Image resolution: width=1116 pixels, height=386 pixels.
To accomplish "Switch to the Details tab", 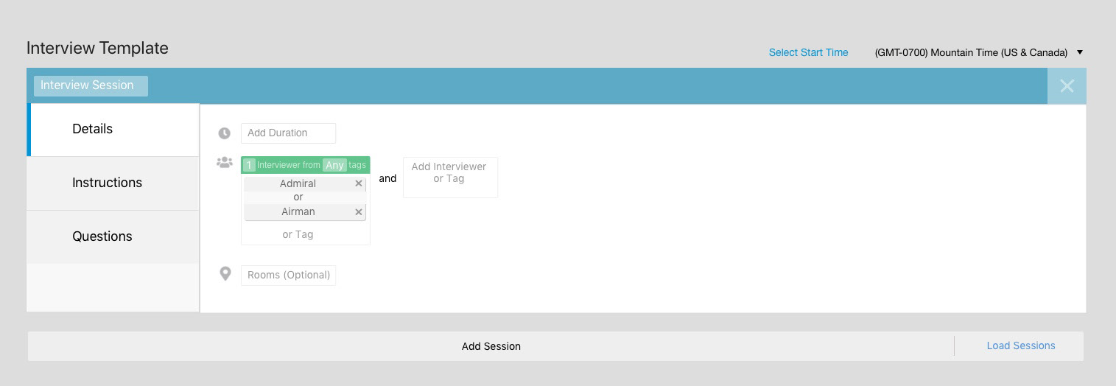I will [x=93, y=129].
